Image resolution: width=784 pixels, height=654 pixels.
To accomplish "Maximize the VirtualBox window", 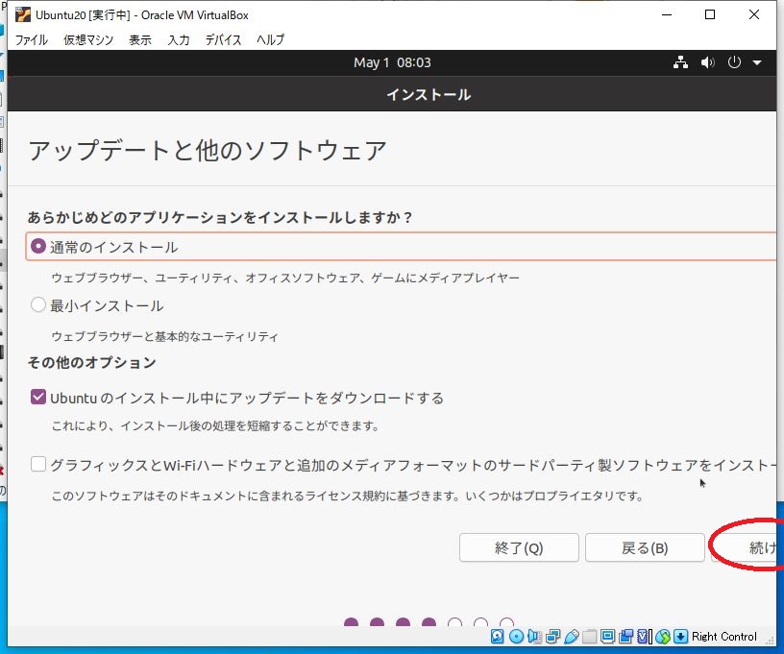I will pos(709,15).
